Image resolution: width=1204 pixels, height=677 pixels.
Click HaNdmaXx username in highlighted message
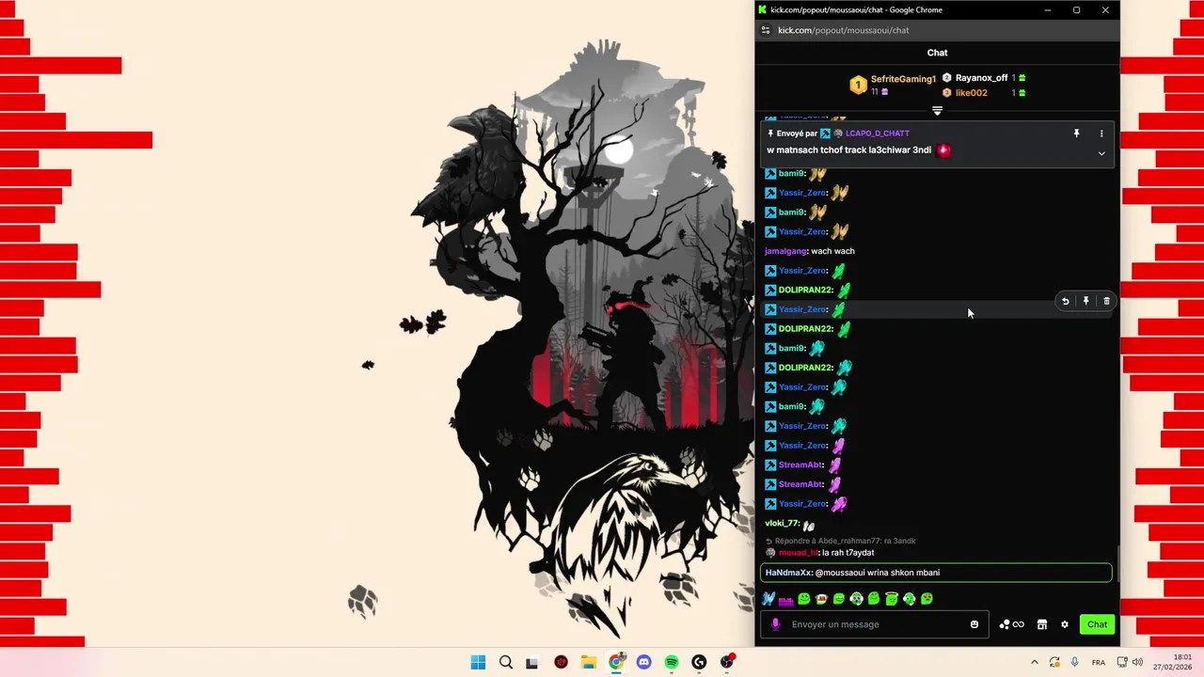788,573
